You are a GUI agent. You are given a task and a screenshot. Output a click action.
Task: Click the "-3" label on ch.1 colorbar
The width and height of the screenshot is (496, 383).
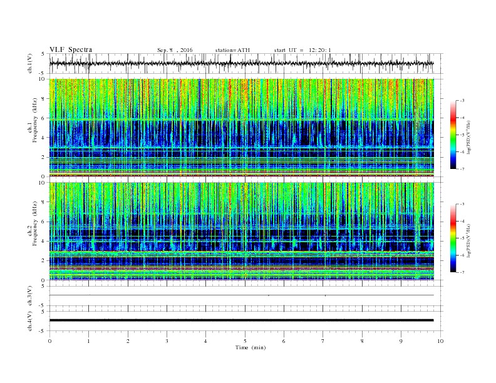462,101
